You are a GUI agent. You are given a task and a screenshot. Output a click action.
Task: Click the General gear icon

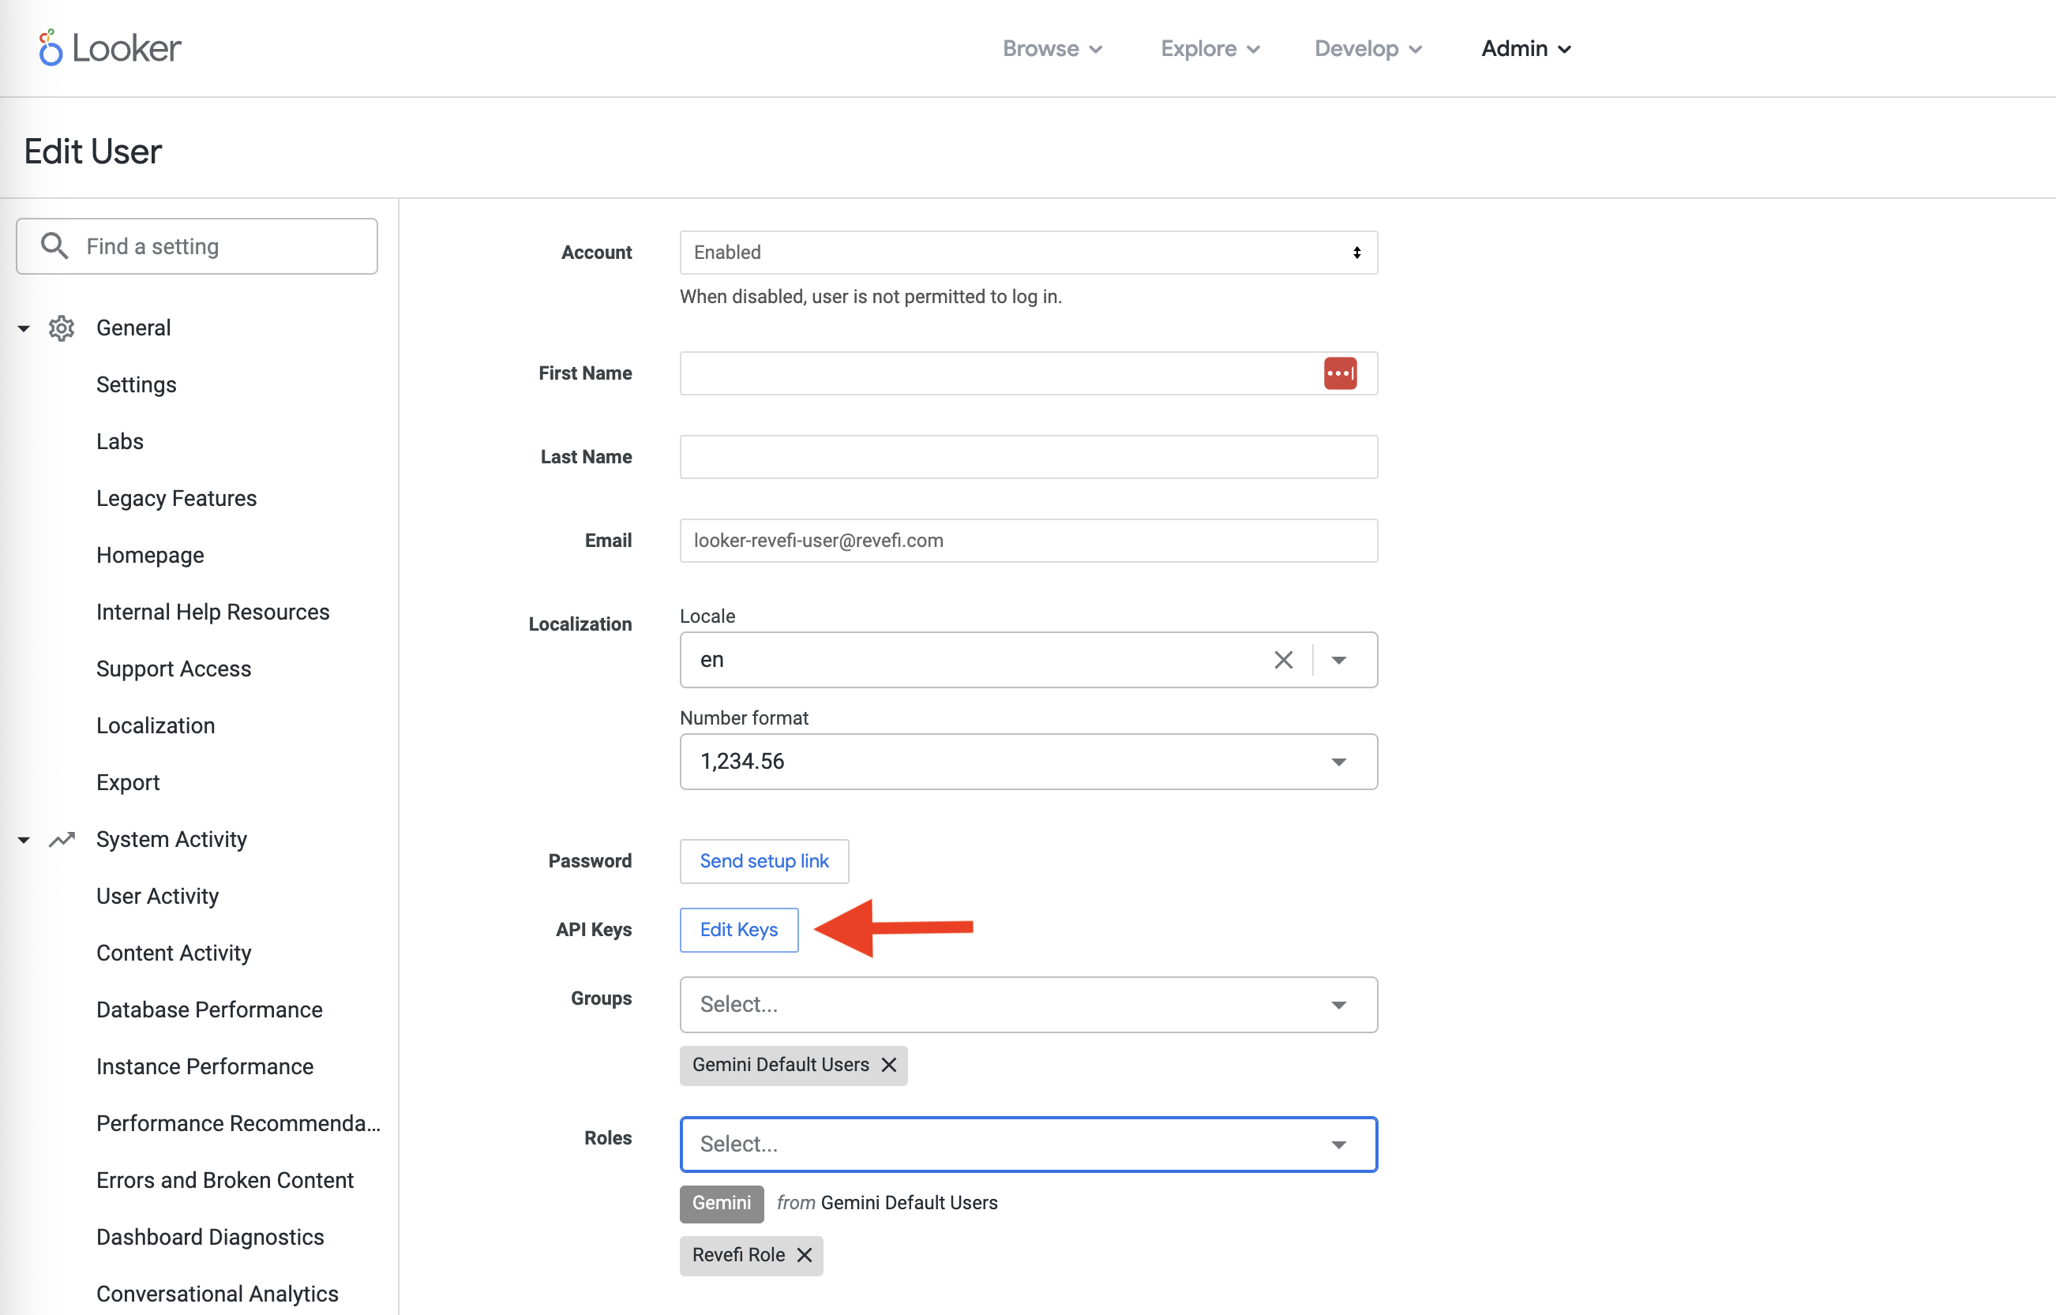[x=62, y=328]
